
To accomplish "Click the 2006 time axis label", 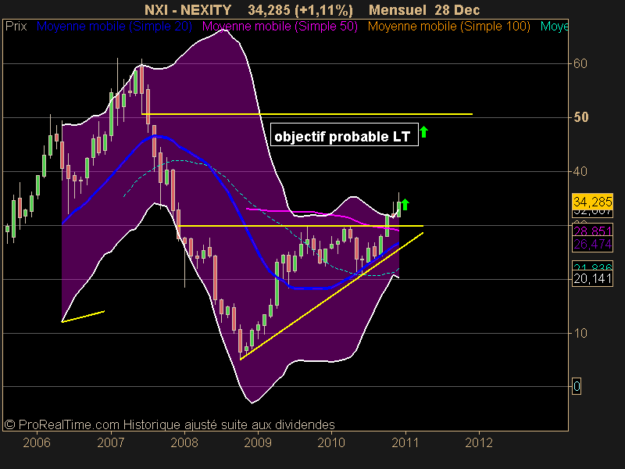I will click(37, 442).
